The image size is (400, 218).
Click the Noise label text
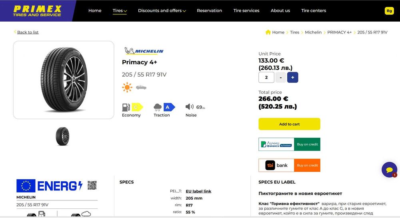(x=191, y=115)
